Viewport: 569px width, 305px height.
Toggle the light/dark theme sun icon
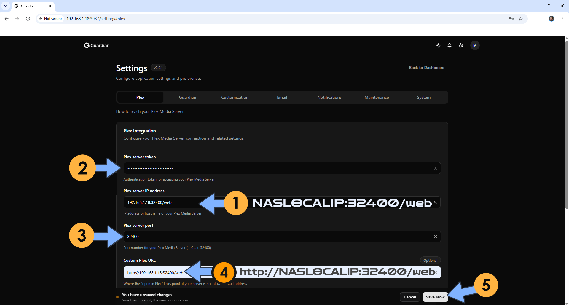point(438,45)
